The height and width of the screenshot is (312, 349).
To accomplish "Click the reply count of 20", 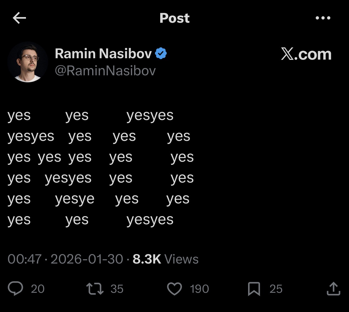I will click(x=38, y=289).
